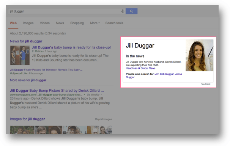Click the Report images link
Screen dimensions: 230x146
103,119
